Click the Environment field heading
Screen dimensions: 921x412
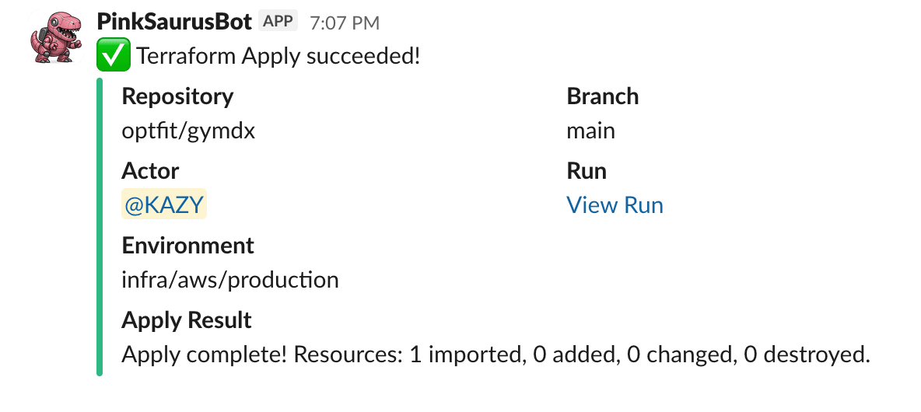[187, 246]
